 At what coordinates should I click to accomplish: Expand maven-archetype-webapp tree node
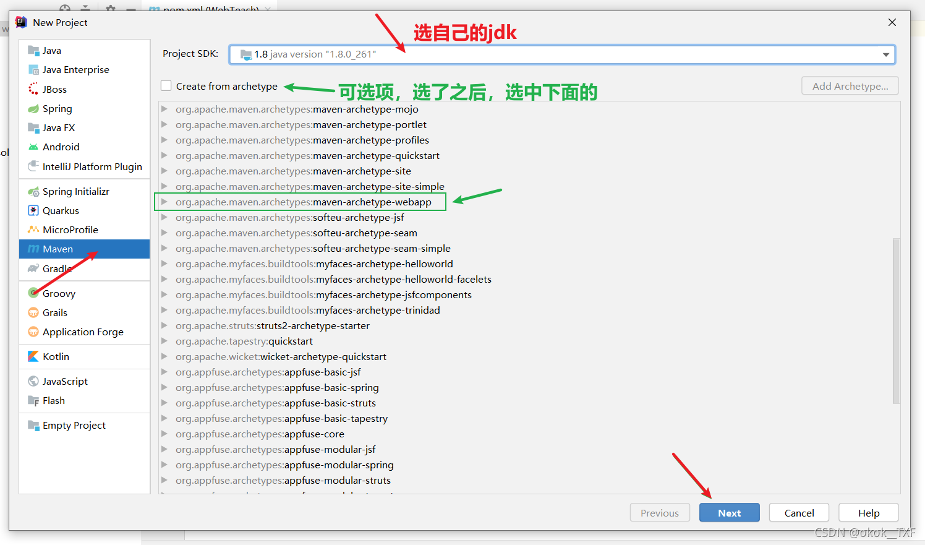coord(164,202)
